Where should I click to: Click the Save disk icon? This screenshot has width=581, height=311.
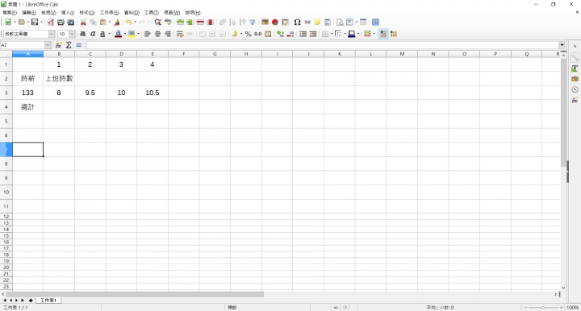pyautogui.click(x=35, y=23)
